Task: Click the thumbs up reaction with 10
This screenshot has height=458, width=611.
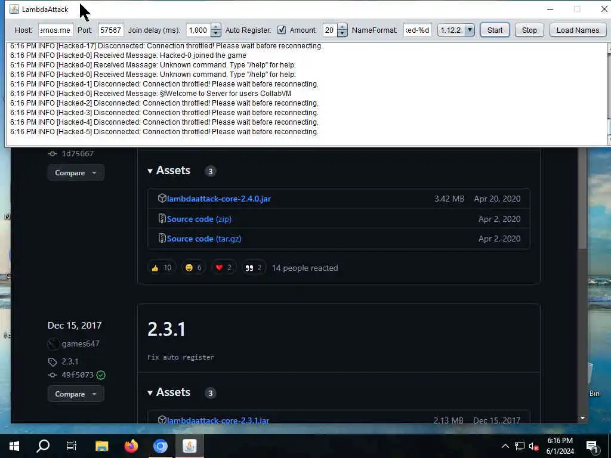Action: 162,268
